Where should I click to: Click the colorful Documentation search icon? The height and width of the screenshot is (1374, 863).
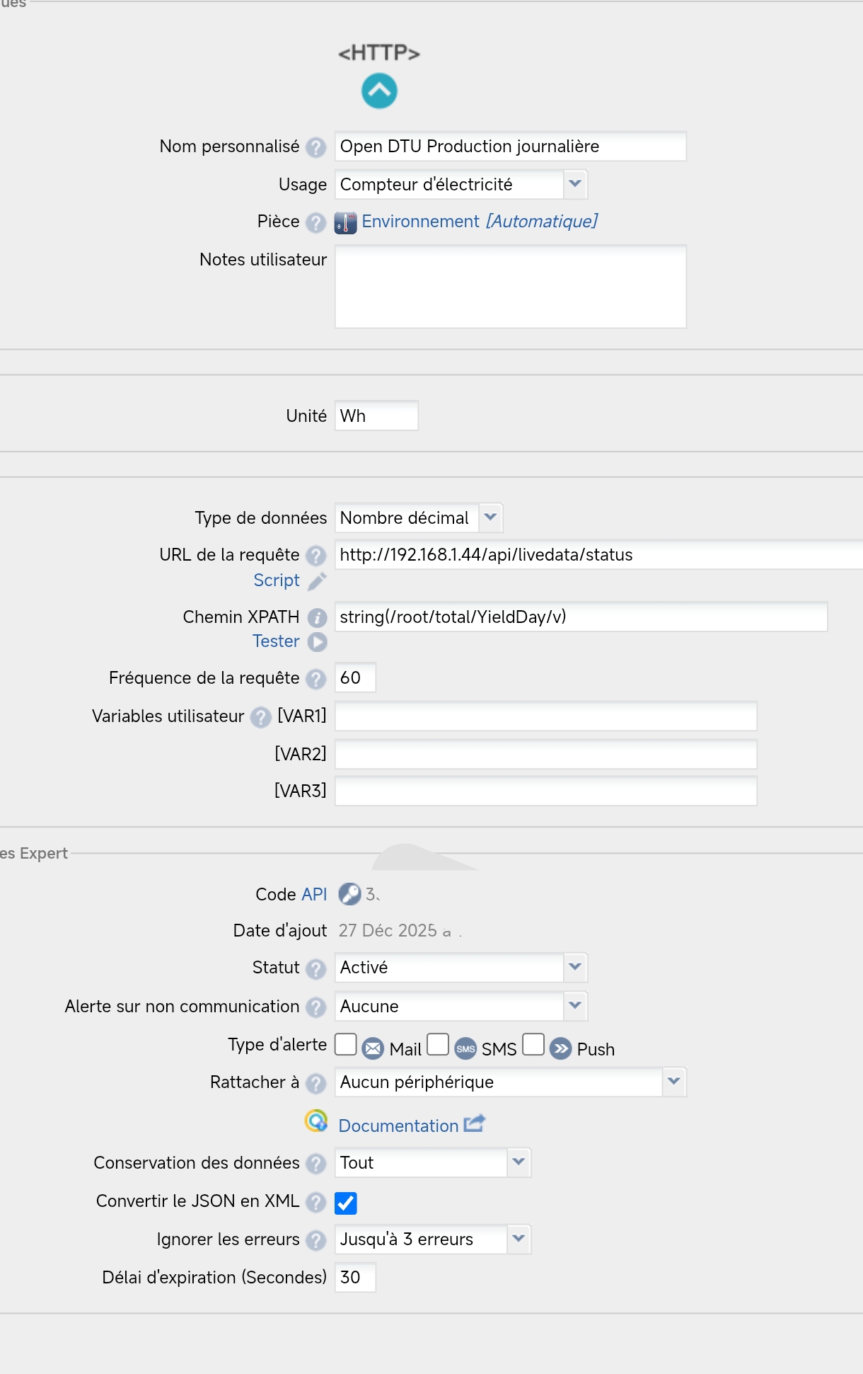pyautogui.click(x=316, y=1121)
